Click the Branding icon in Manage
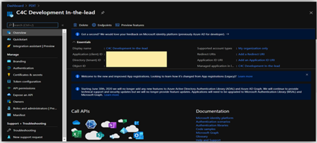This screenshot has height=143, width=317. coord(9,61)
